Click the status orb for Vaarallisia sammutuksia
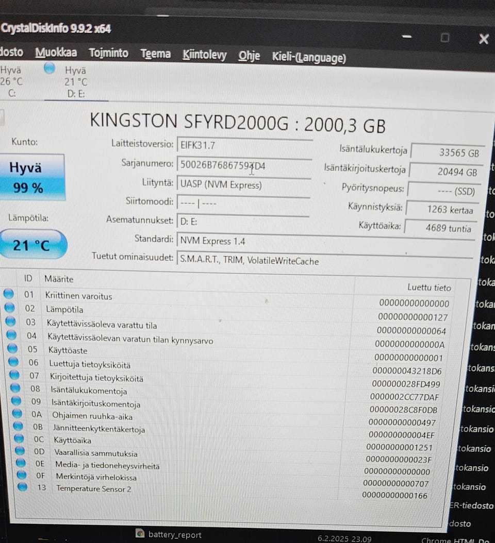495x543 pixels. tap(20, 451)
